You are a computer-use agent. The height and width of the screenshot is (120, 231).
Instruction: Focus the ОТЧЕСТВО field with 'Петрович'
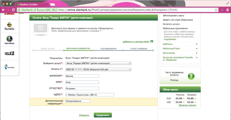[82, 88]
